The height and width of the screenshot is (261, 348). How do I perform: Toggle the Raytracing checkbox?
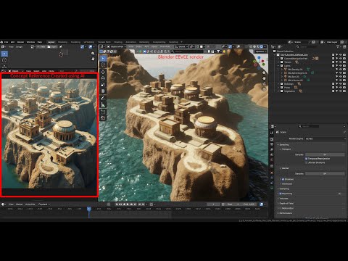pos(281,194)
